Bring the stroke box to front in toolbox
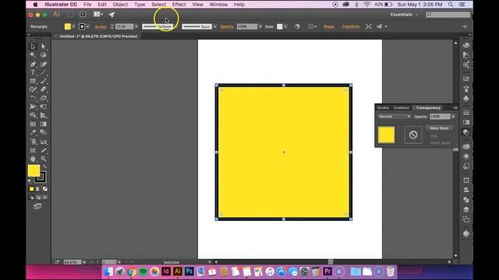The height and width of the screenshot is (280, 499). pos(41,177)
